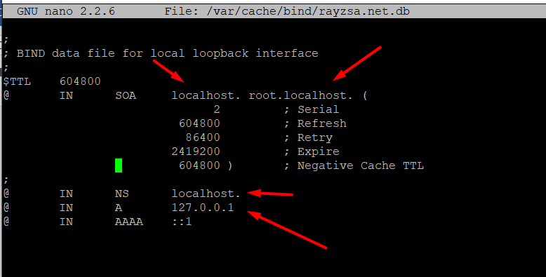Click the SOA record type
This screenshot has width=546, height=277.
tap(126, 95)
